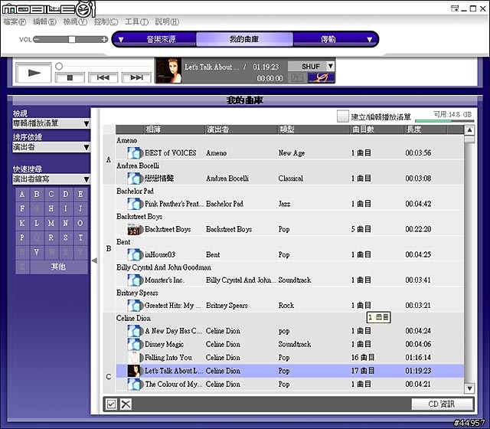Click the now-playing album art thumbnail
The image size is (490, 429).
[168, 70]
